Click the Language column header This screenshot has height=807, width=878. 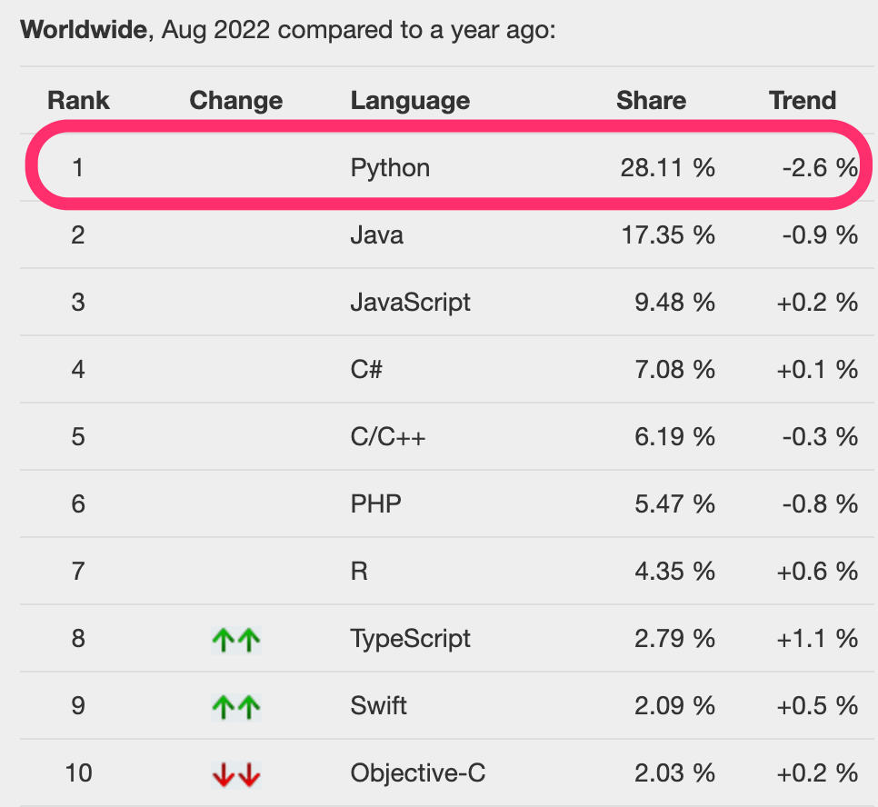point(411,101)
